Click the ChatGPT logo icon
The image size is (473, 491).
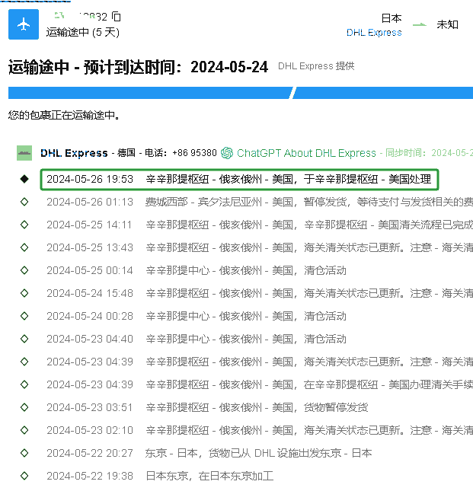[x=227, y=153]
